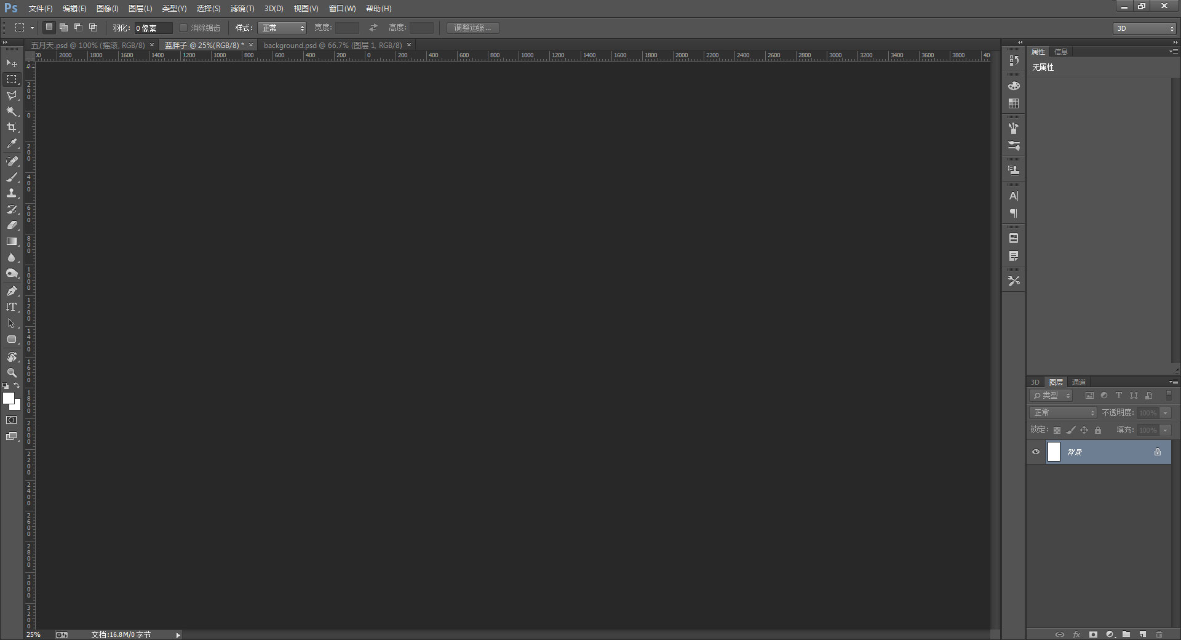Set selection mode to New Selection
The width and height of the screenshot is (1181, 640).
[x=49, y=28]
